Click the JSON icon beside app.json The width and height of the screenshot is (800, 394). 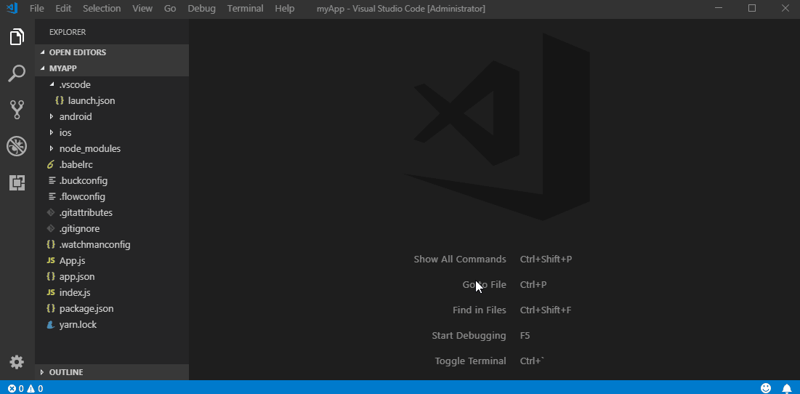(51, 277)
